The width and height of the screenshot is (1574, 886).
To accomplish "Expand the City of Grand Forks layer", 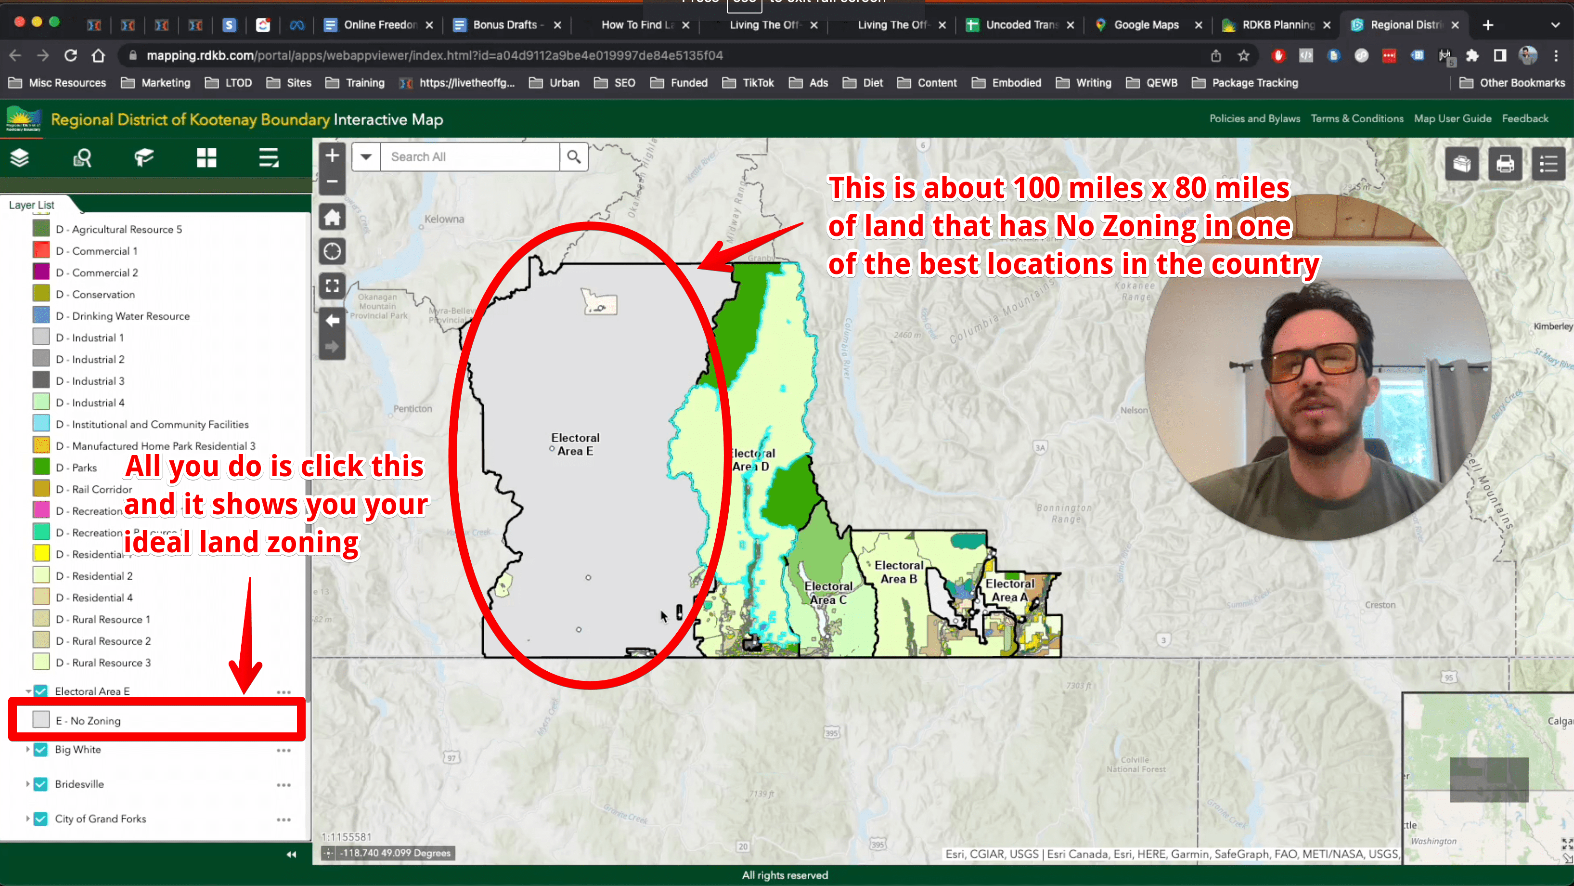I will coord(27,819).
